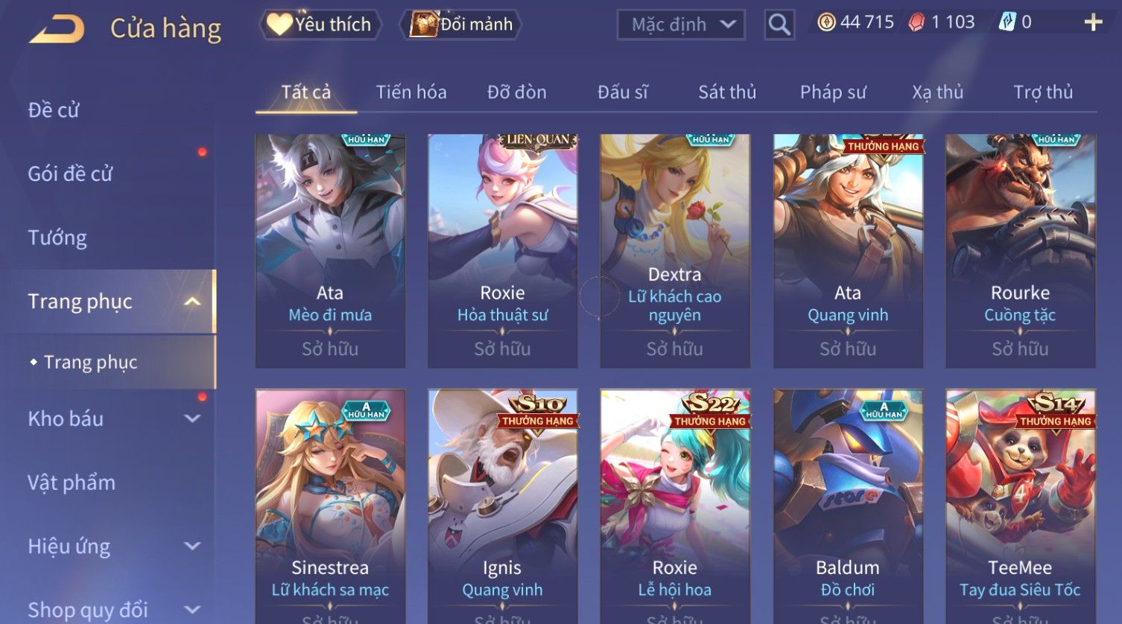Select Ata Mèo đi mưa skin card
The width and height of the screenshot is (1122, 624).
click(x=330, y=251)
